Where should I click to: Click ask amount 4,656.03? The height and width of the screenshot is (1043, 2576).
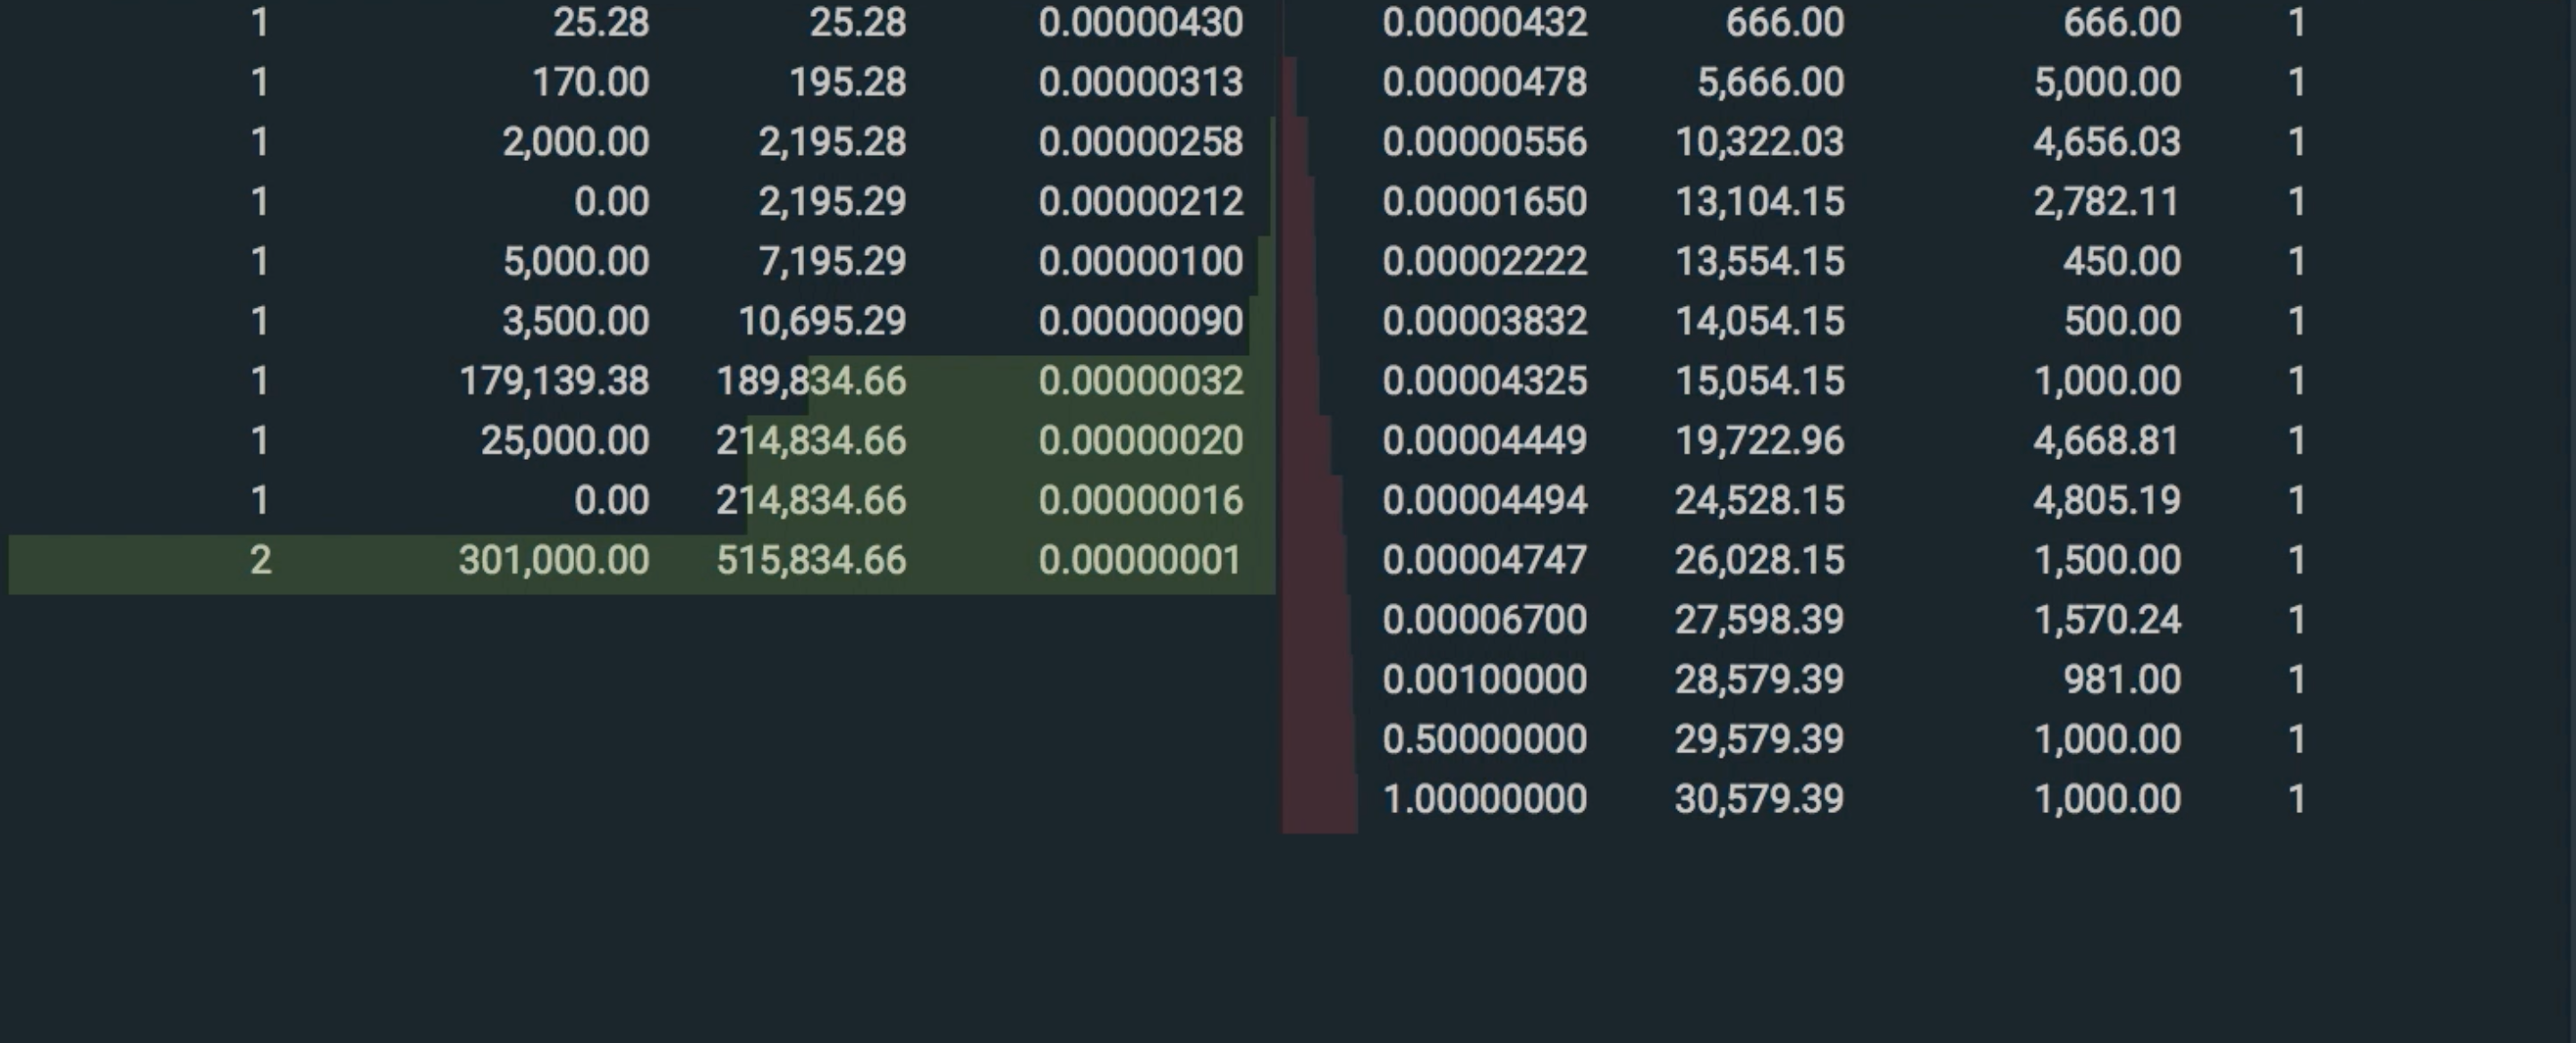click(2106, 142)
